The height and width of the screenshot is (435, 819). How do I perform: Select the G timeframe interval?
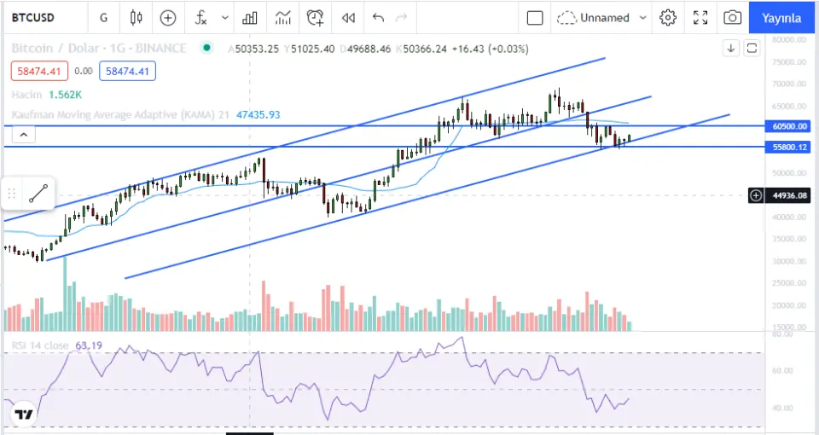coord(104,17)
